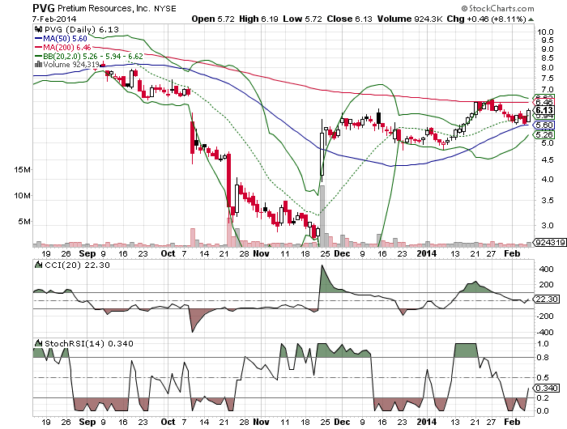Click the MA(200) 6.46 legend text
Image resolution: width=567 pixels, height=429 pixels.
coord(67,47)
